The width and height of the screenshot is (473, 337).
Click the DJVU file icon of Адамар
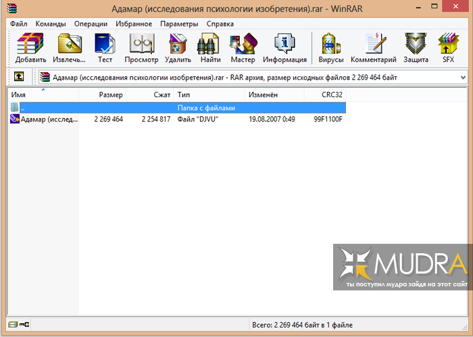pos(14,119)
